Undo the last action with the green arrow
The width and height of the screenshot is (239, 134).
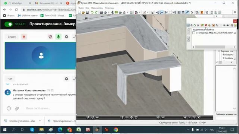coord(92,12)
